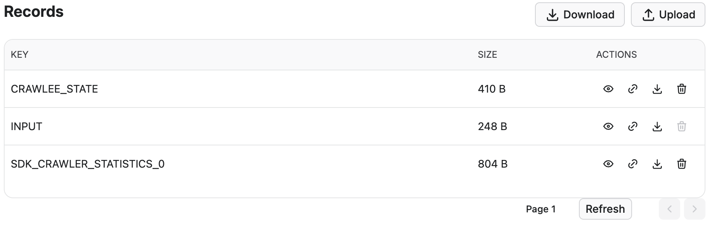Copy link for SDK_CRAWLER_STATISTICS_0 record
The width and height of the screenshot is (710, 225).
tap(632, 164)
